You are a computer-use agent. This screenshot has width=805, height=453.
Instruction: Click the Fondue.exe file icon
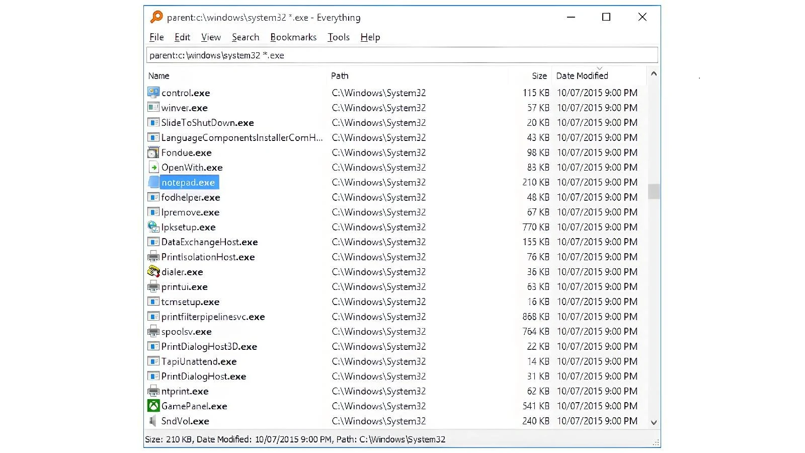coord(153,153)
